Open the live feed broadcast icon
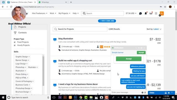 coord(151,14)
